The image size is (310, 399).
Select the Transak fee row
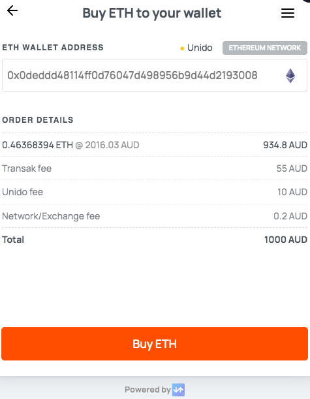(x=155, y=168)
